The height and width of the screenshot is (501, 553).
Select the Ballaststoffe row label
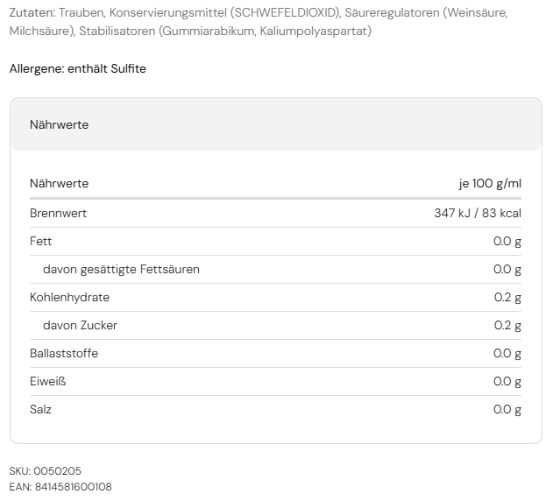[x=64, y=353]
